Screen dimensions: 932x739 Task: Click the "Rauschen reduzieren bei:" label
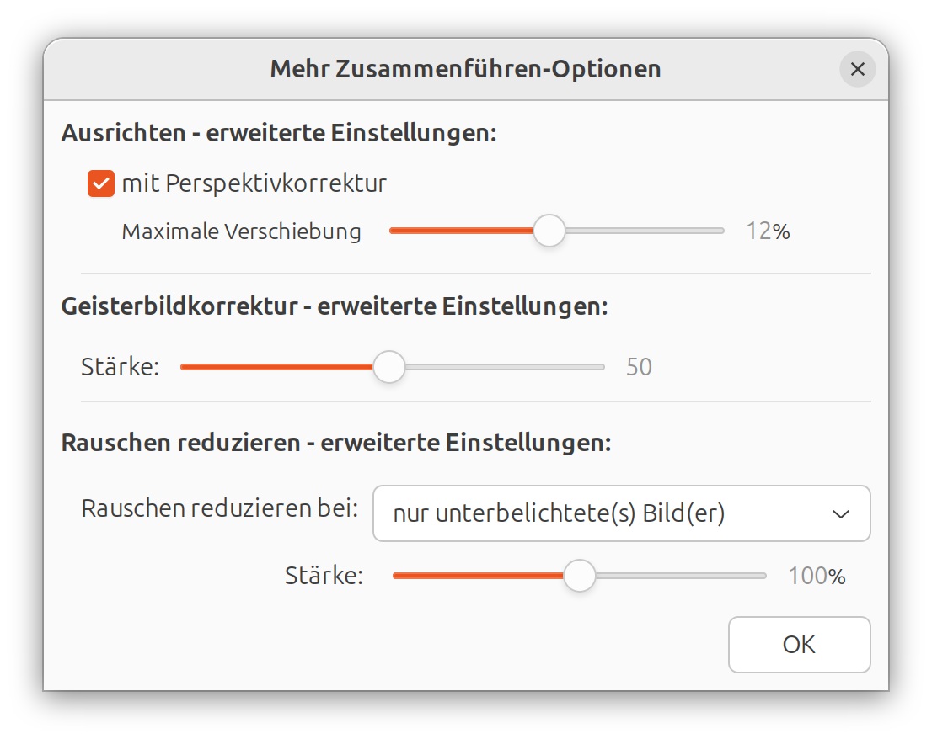coord(220,508)
